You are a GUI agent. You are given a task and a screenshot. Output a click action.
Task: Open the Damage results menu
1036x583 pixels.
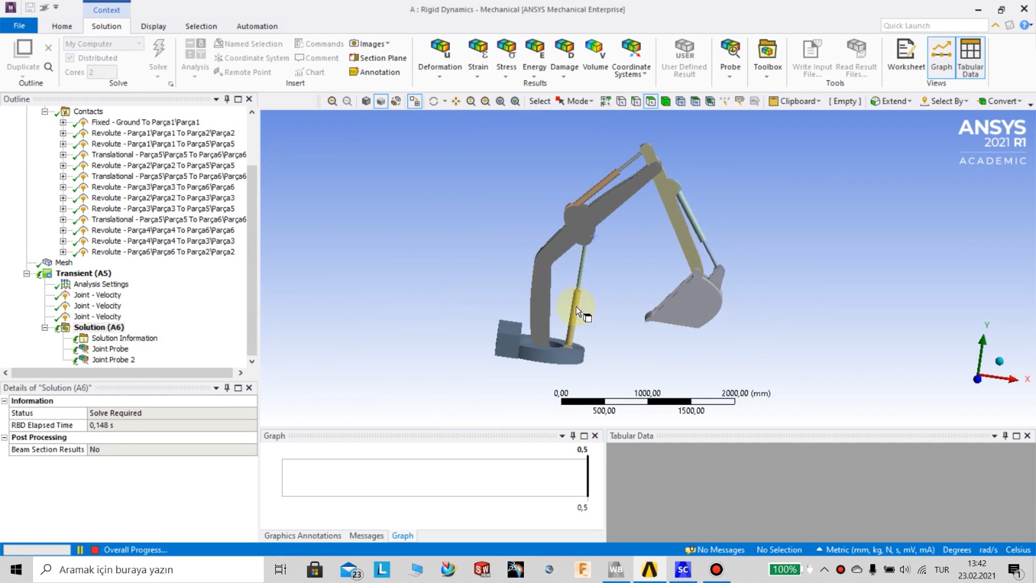point(564,58)
